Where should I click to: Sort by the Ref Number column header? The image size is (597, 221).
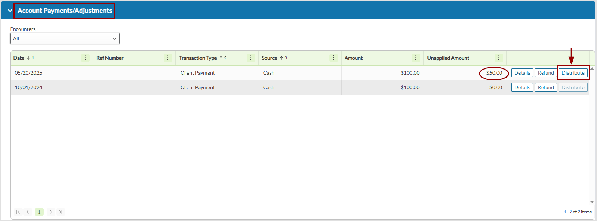(110, 58)
